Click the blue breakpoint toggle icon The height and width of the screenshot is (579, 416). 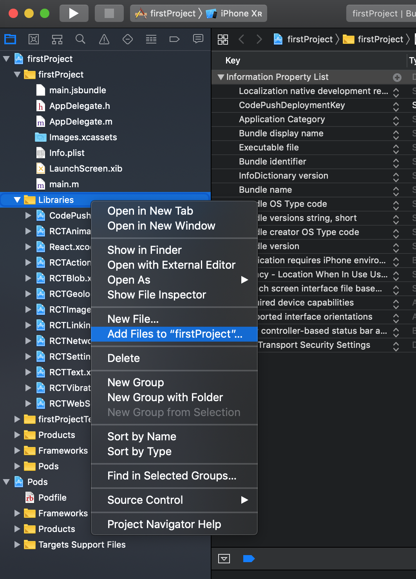249,559
